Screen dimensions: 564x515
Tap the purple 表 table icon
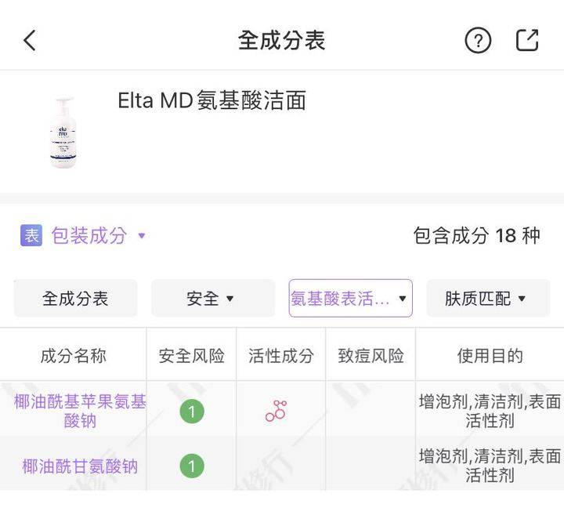[x=31, y=235]
